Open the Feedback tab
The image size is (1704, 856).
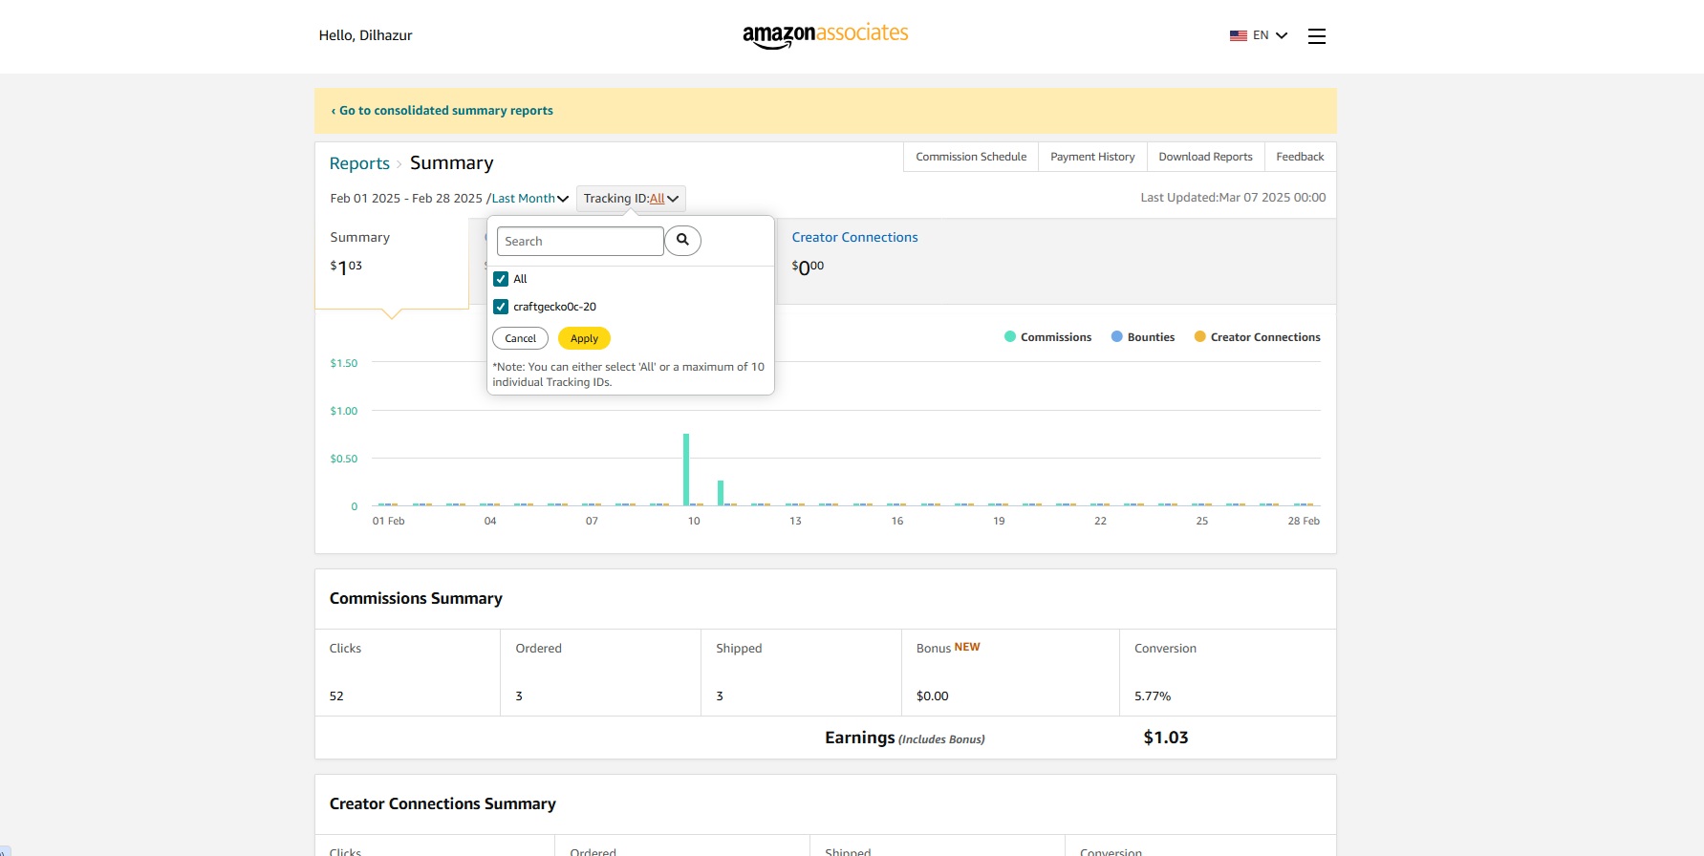tap(1300, 157)
